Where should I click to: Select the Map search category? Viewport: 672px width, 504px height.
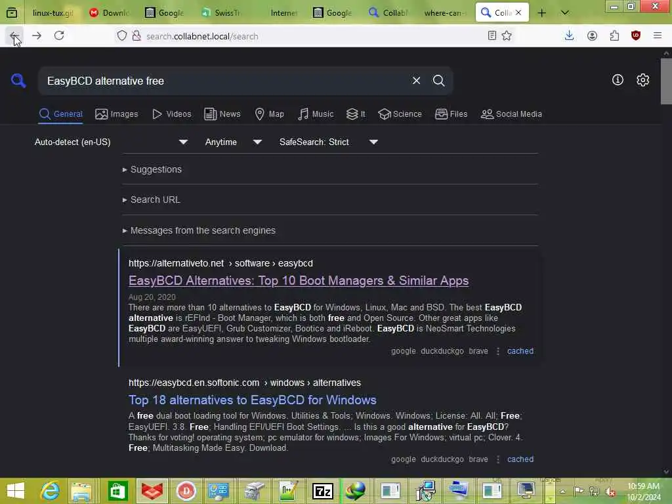[x=269, y=114]
